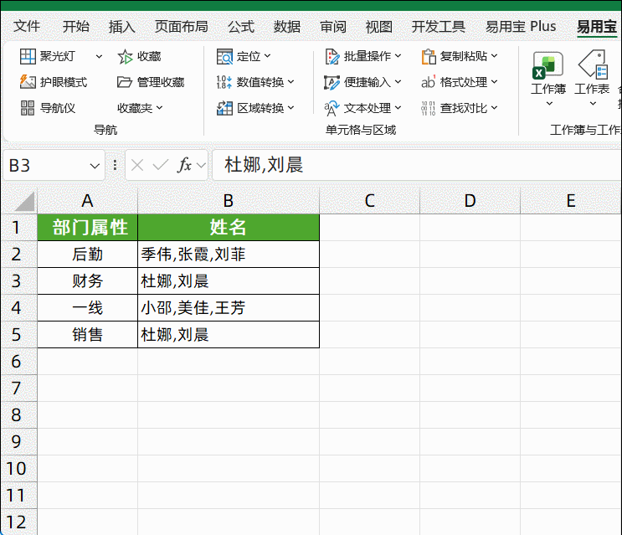
Task: Switch to the 插入 ribbon tab
Action: tap(121, 27)
